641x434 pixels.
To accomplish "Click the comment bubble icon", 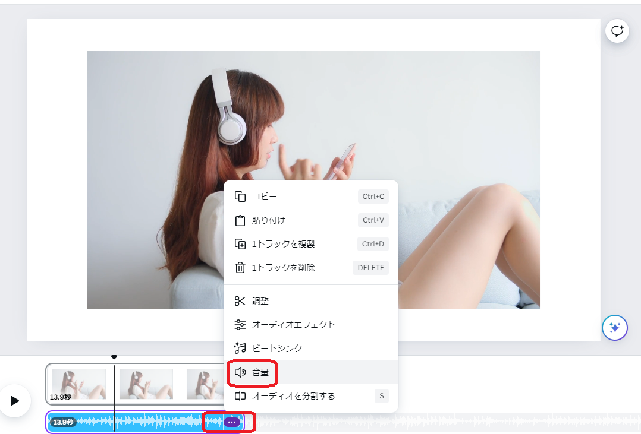I will pos(617,31).
